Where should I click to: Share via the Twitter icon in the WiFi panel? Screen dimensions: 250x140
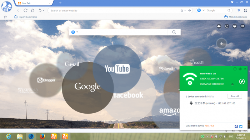[x=241, y=126]
